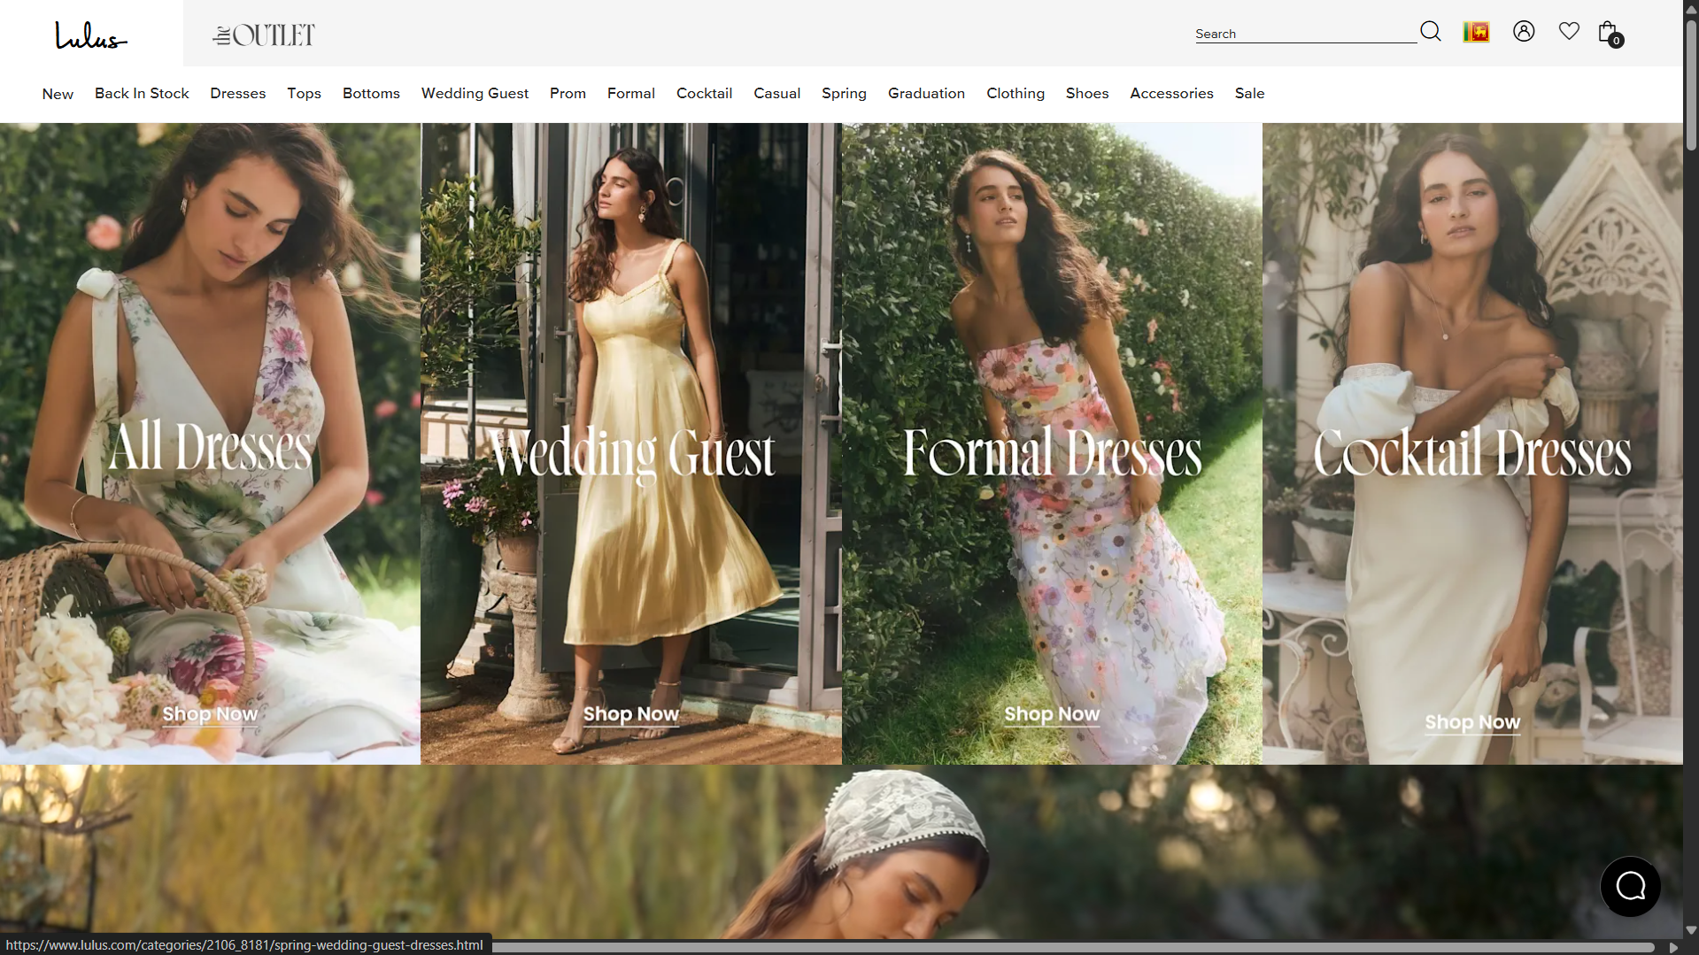This screenshot has width=1699, height=955.
Task: Open the Accessories category menu
Action: 1171,93
